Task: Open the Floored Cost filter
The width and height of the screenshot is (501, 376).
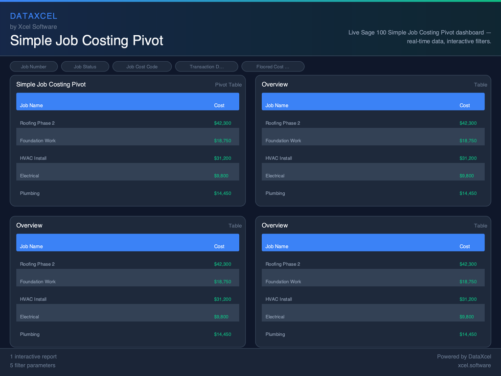Action: click(x=273, y=66)
